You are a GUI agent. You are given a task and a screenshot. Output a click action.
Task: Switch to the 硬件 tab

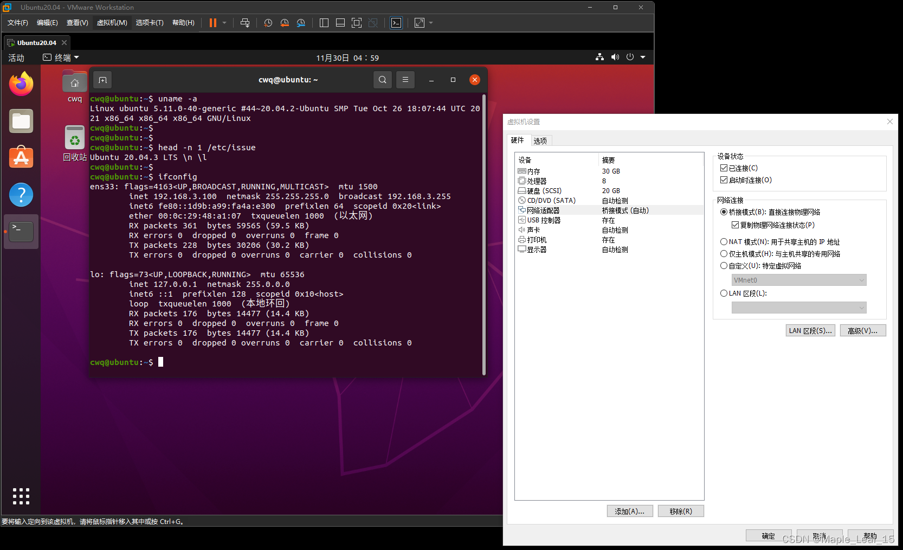pos(518,140)
